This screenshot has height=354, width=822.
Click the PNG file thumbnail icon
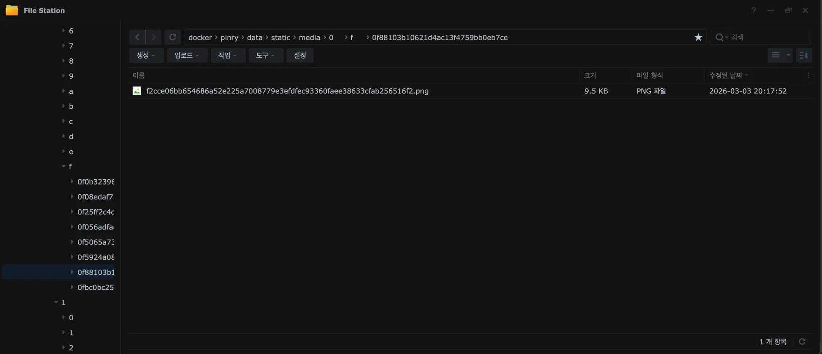pyautogui.click(x=137, y=91)
